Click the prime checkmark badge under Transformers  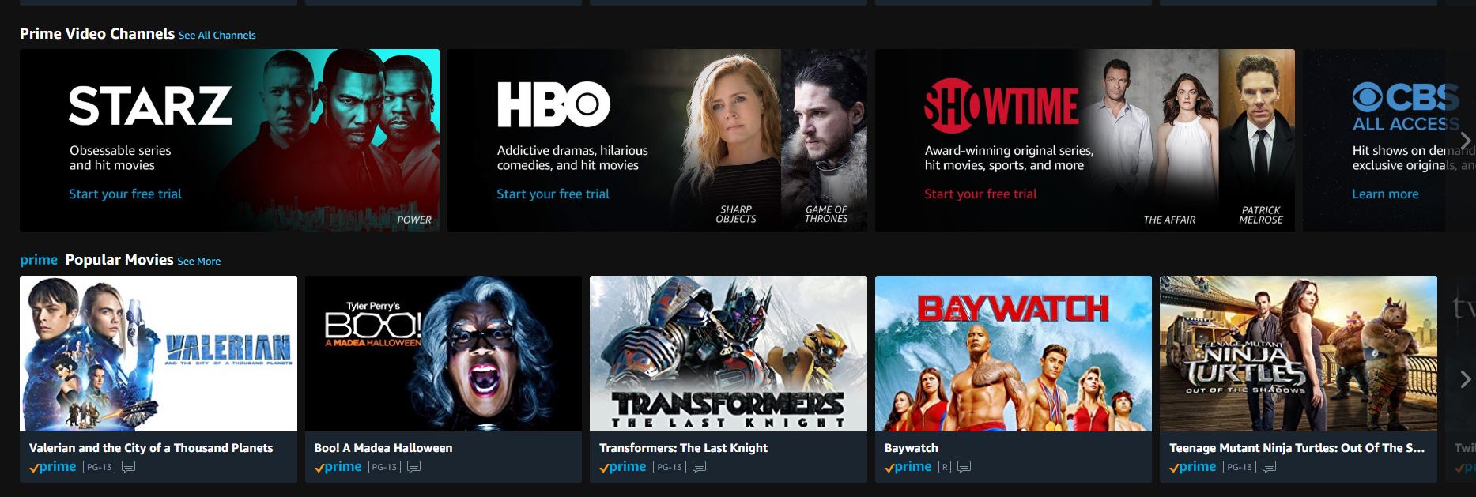coord(622,467)
